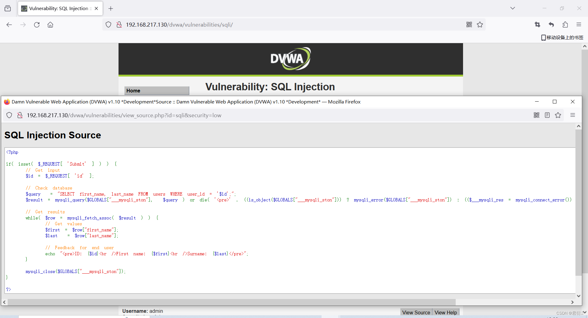Click the popup vertical scrollbar up arrow
The image size is (588, 318).
point(579,126)
